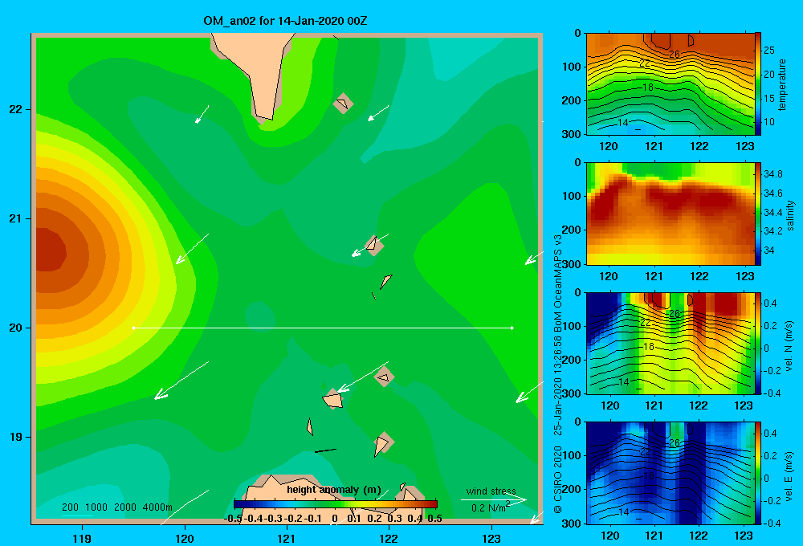803x546 pixels.
Task: Click the "height anomaly (m)" label
Action: [334, 490]
